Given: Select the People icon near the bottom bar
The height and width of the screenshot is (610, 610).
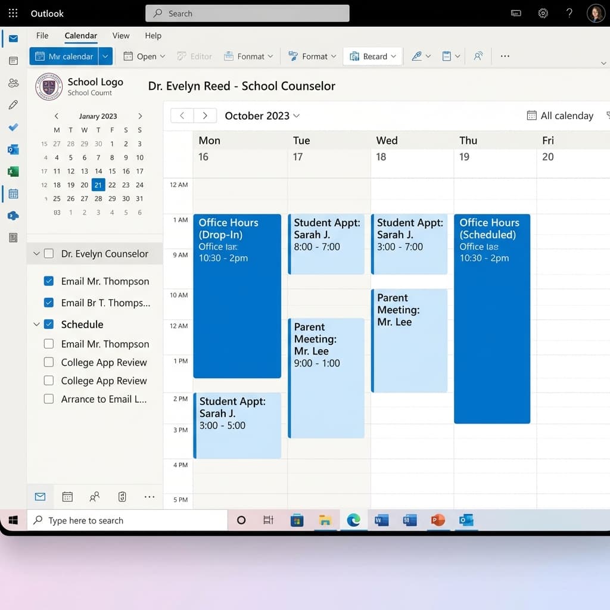Looking at the screenshot, I should pyautogui.click(x=95, y=496).
